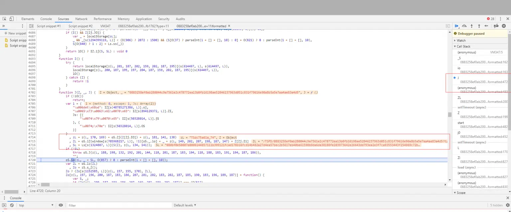This screenshot has height=212, width=511.
Task: Click the Step debugger arrow icon
Action: pyautogui.click(x=486, y=26)
